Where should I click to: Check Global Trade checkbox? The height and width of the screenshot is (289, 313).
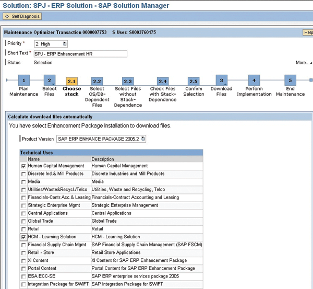click(x=23, y=221)
